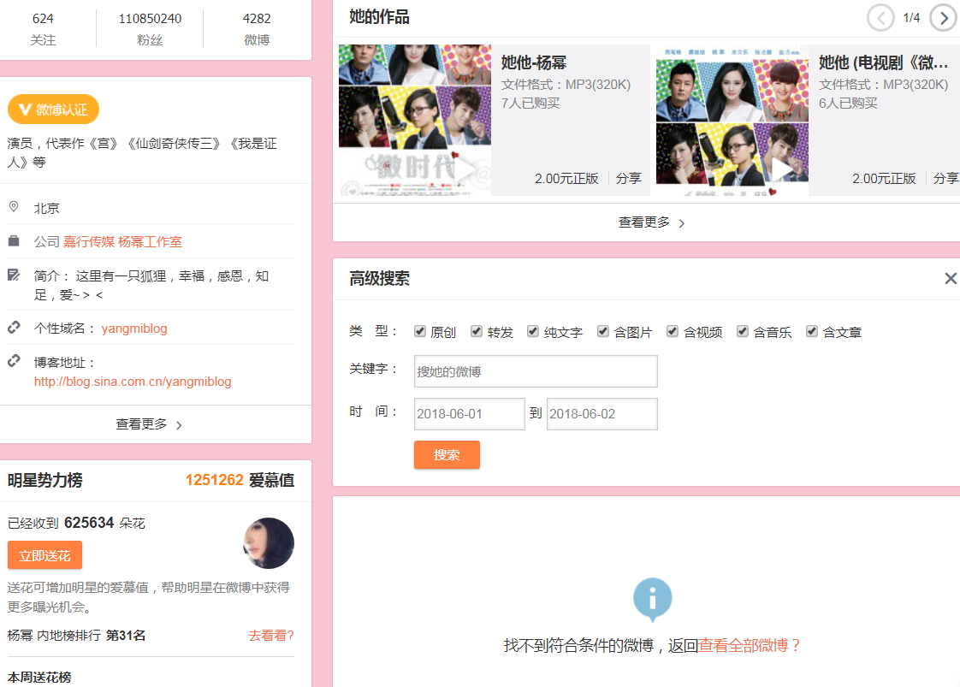Uncheck the 原创 checkbox
Viewport: 960px width, 687px height.
click(x=420, y=331)
